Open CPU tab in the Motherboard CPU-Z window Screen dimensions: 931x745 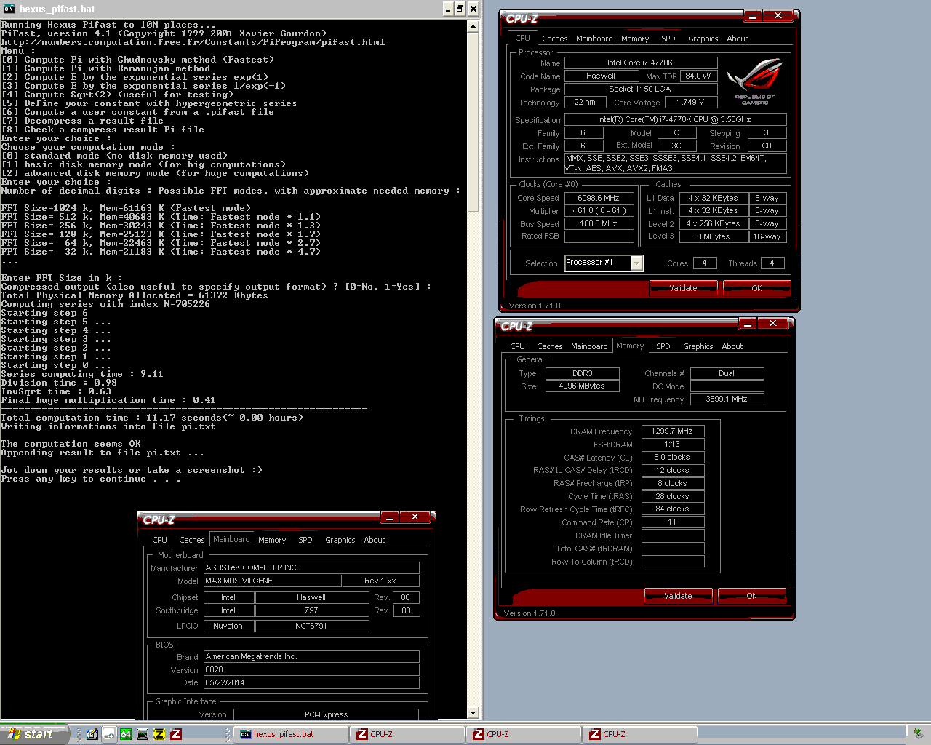pyautogui.click(x=159, y=540)
